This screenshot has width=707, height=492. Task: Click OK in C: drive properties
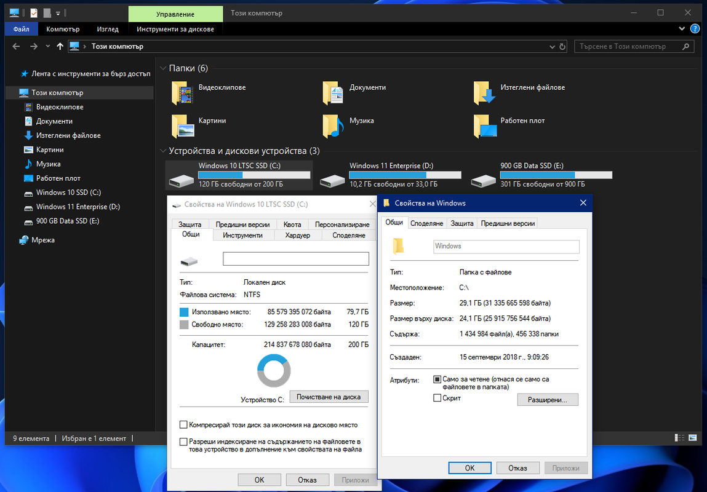click(x=259, y=480)
